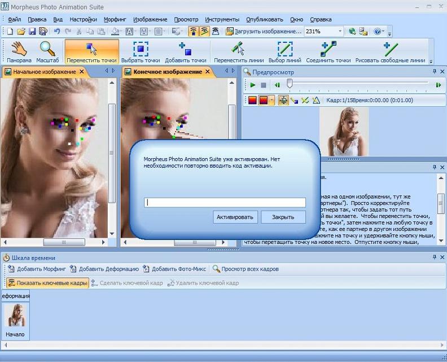Pin the Предпросмотр panel
The width and height of the screenshot is (447, 362).
tap(435, 71)
